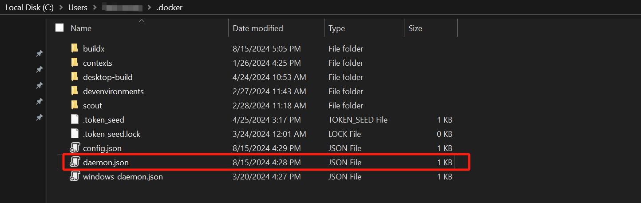This screenshot has height=203, width=641.
Task: Click the scout folder icon
Action: point(75,105)
